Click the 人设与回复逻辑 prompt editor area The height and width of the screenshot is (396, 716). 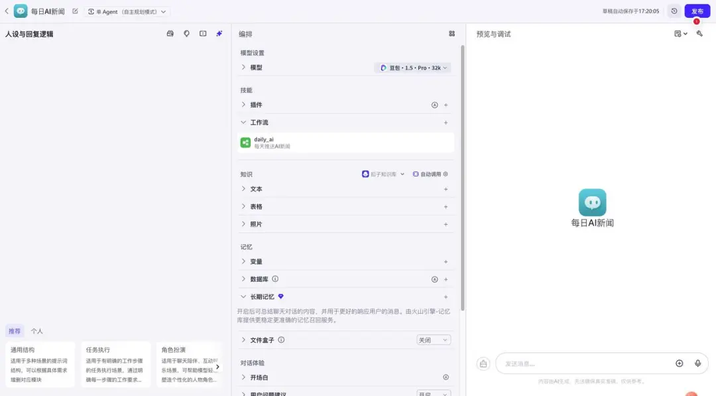tap(115, 182)
